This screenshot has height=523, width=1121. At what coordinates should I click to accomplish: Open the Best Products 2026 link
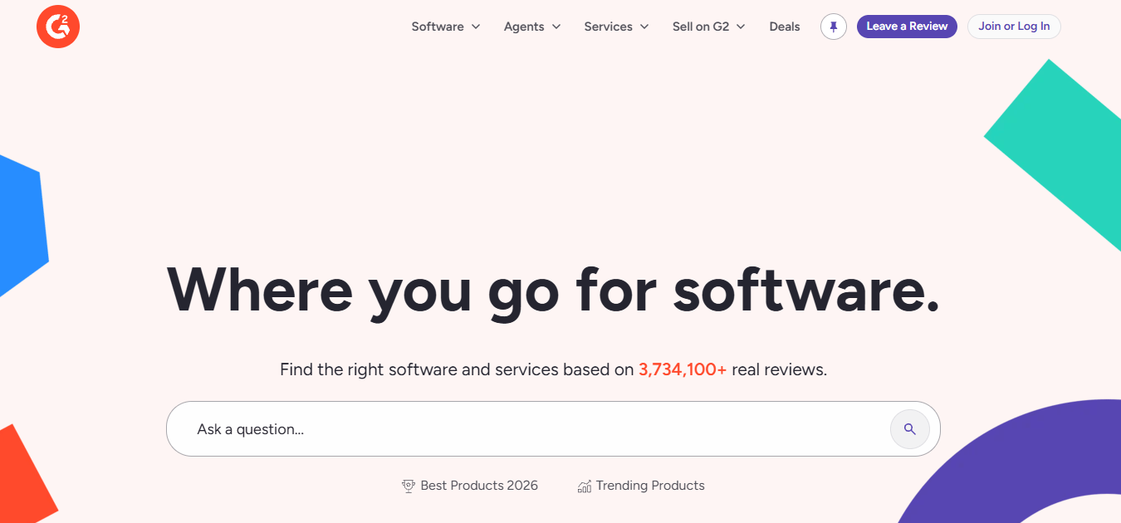[479, 486]
